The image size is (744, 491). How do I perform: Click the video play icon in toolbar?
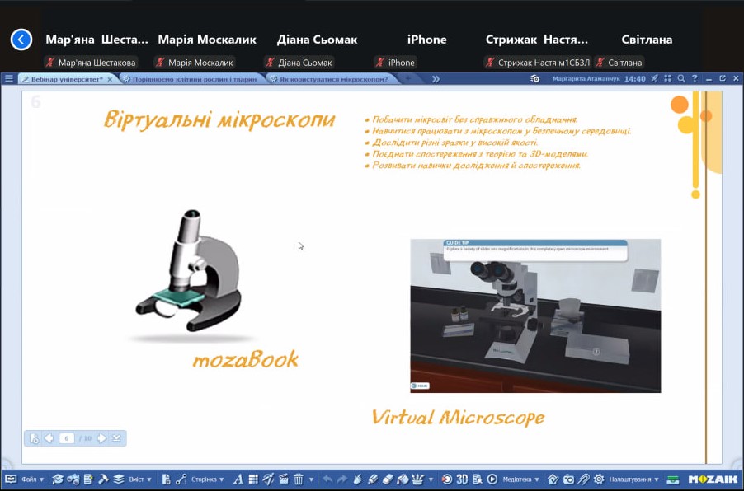492,479
